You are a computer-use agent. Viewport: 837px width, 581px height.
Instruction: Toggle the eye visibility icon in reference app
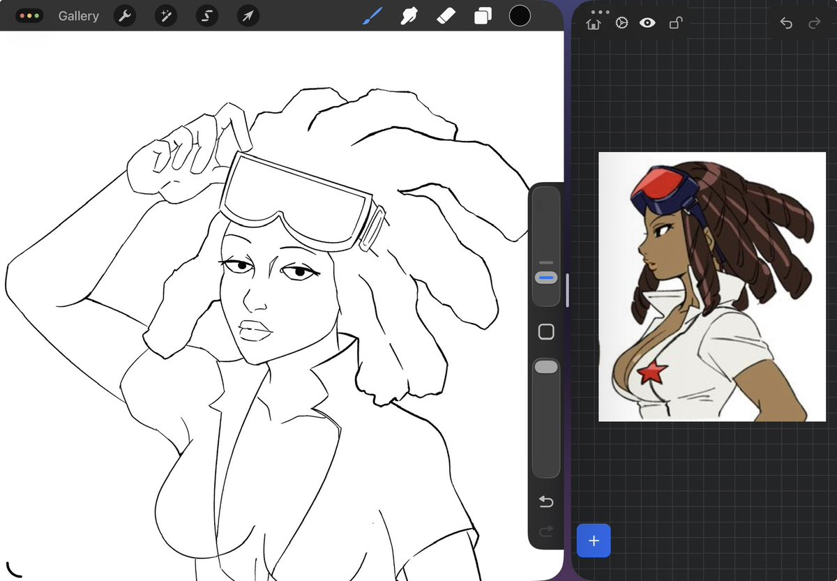click(x=648, y=24)
